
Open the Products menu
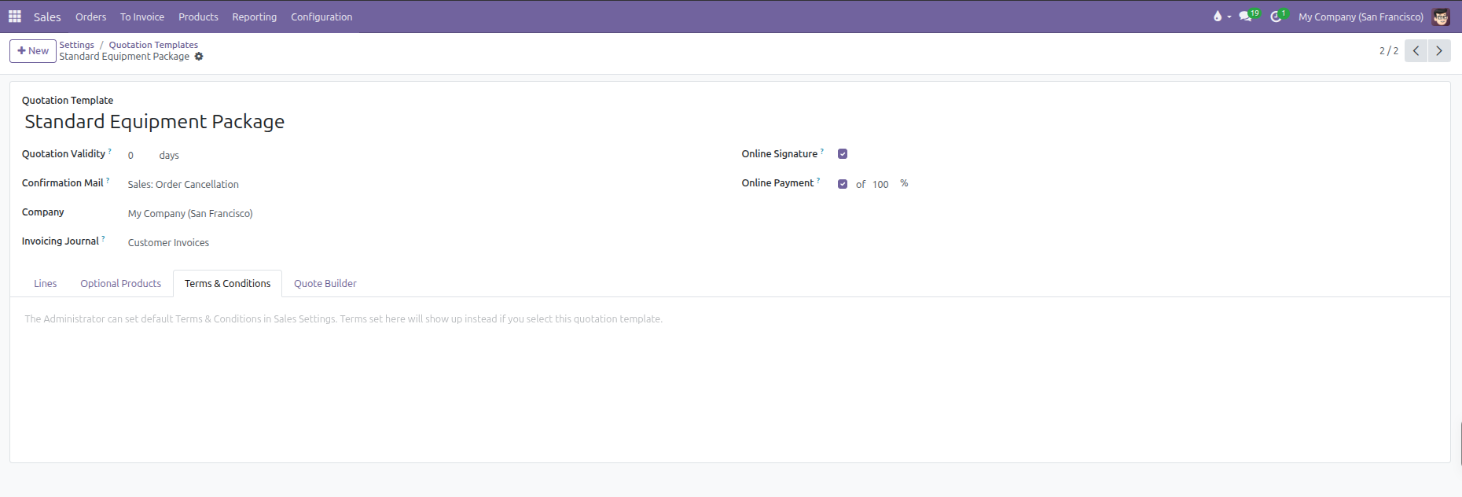click(x=198, y=17)
